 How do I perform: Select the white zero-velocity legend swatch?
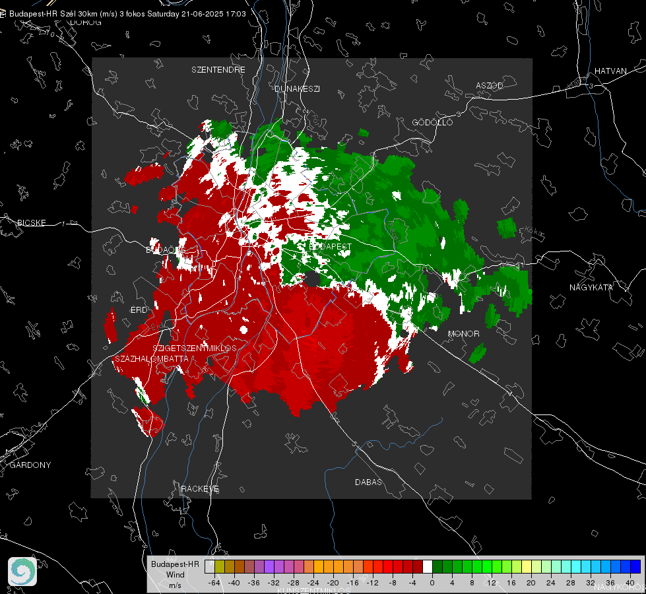tap(428, 566)
